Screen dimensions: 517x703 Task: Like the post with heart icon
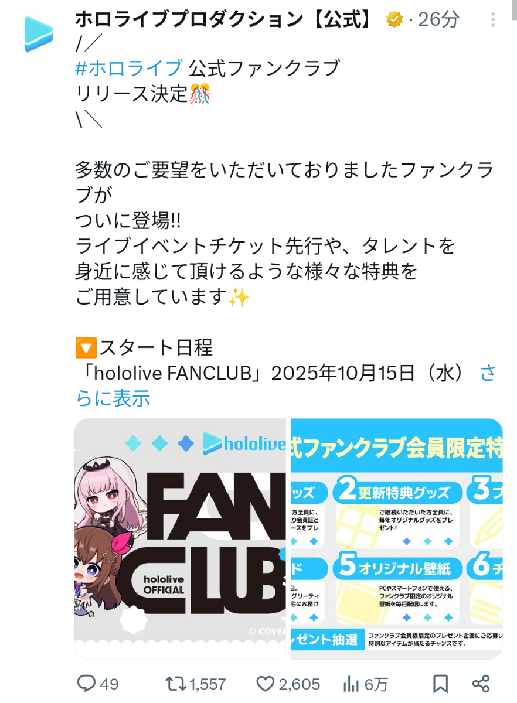point(266,683)
